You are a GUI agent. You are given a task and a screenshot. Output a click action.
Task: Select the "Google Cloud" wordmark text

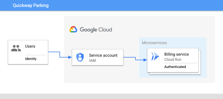(96, 30)
